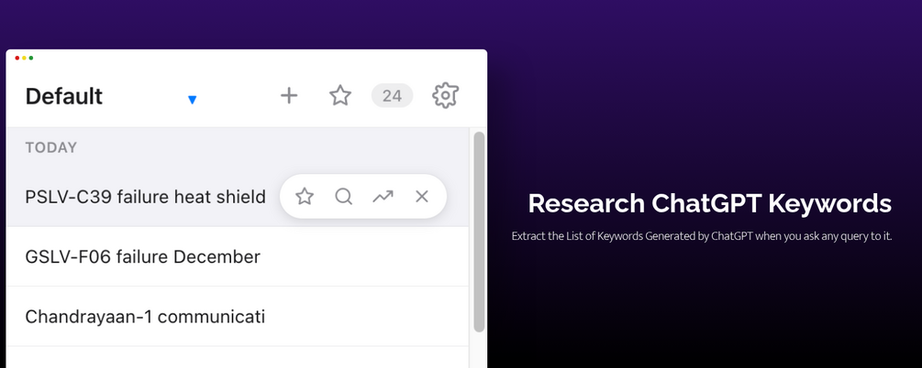The image size is (922, 368).
Task: Search the PSLV-C39 keyword with magnifier icon
Action: tap(343, 196)
